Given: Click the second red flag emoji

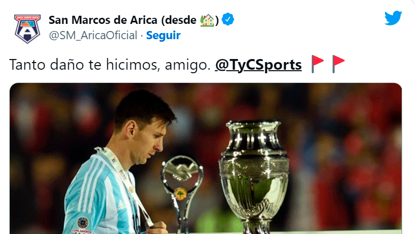Looking at the screenshot, I should (x=338, y=64).
